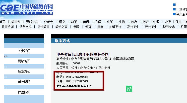Open 广告服务 in the sidebar
187x103 pixels.
(x=24, y=92)
